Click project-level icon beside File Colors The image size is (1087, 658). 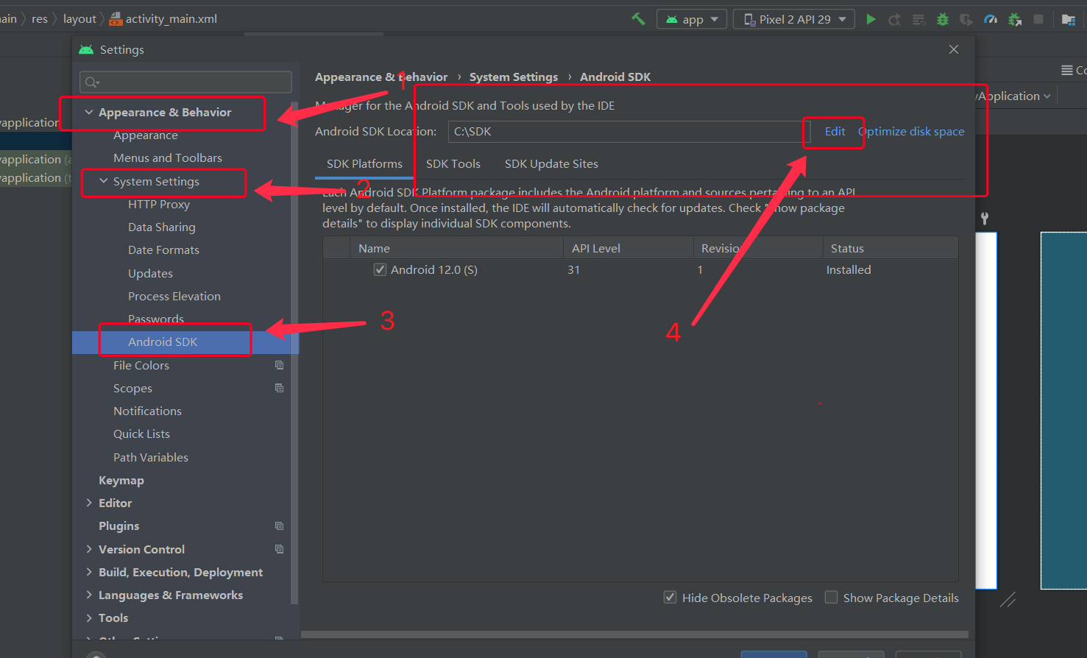click(x=279, y=365)
